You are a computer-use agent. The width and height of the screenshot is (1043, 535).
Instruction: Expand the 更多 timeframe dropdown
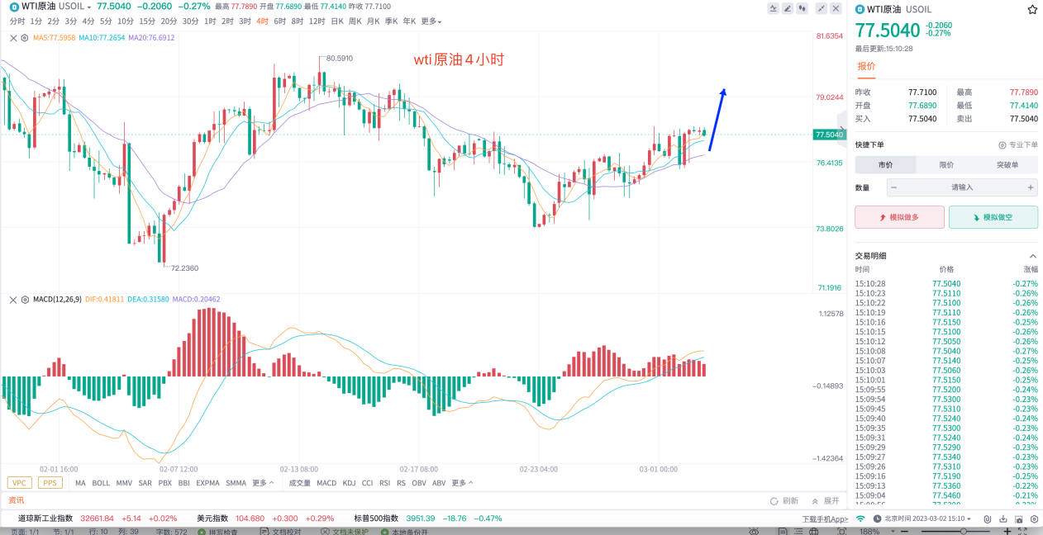431,21
